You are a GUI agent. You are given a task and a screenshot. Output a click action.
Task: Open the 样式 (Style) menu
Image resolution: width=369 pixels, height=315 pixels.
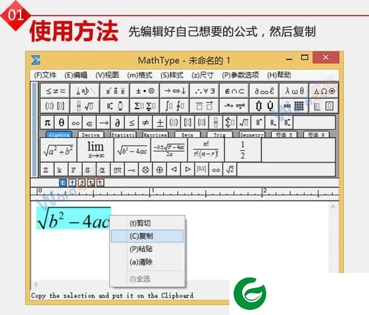[172, 75]
